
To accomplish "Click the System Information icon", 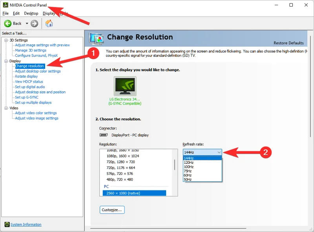I will 7,225.
